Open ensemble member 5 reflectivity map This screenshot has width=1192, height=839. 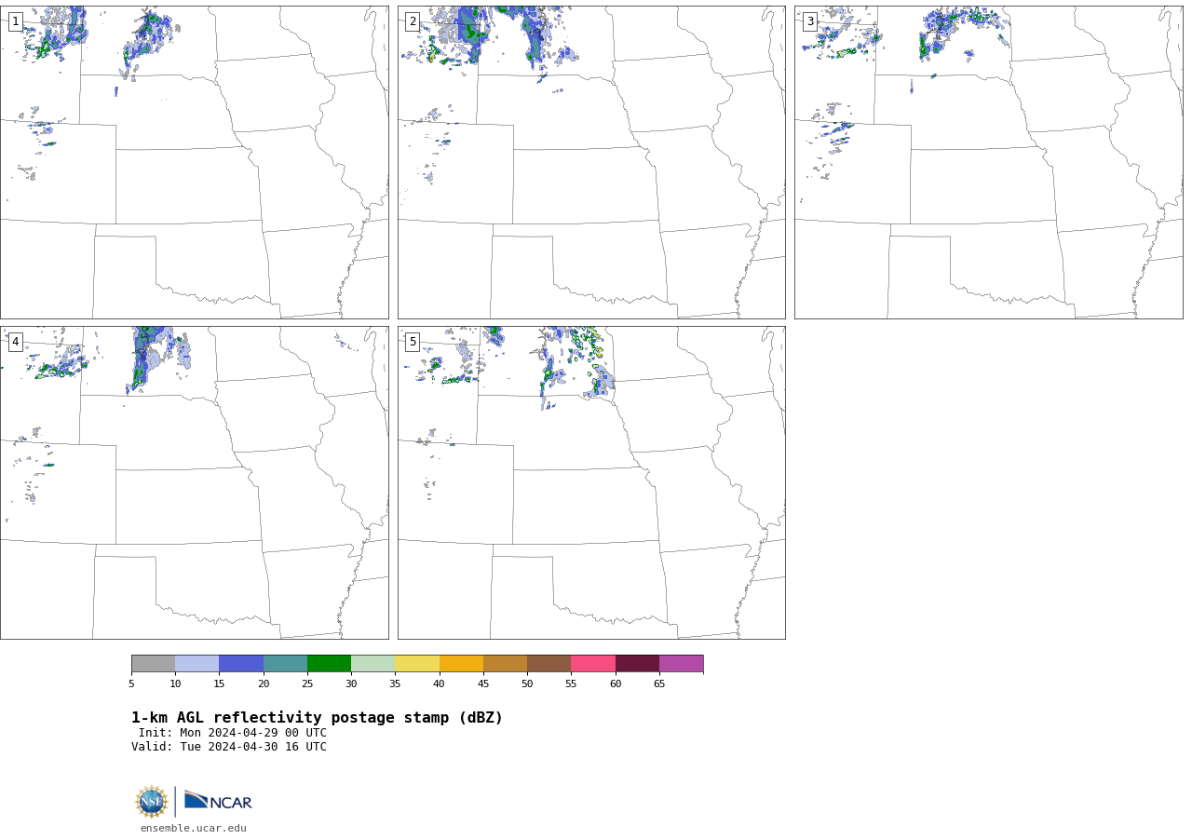tap(591, 482)
